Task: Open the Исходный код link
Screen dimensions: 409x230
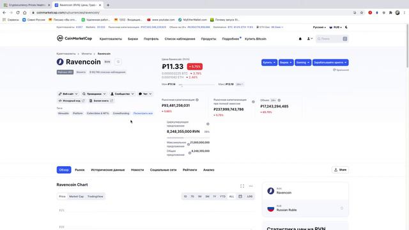Action: [x=71, y=101]
